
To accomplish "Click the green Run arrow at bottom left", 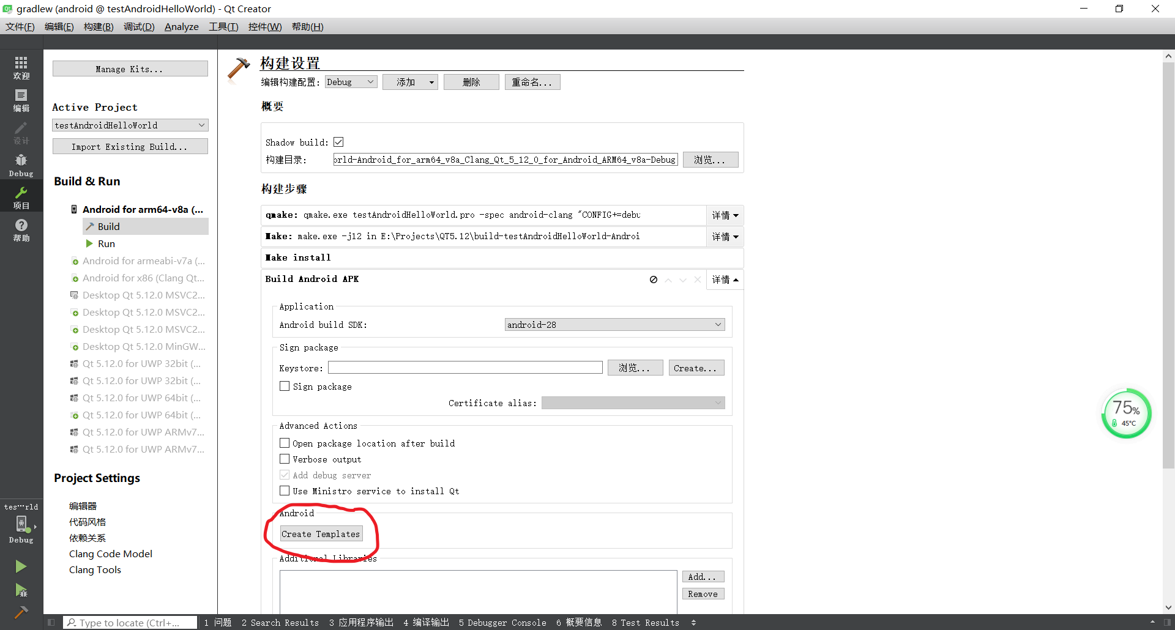I will point(21,566).
